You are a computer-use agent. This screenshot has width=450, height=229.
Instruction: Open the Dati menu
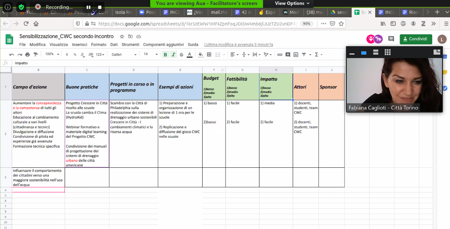[114, 44]
